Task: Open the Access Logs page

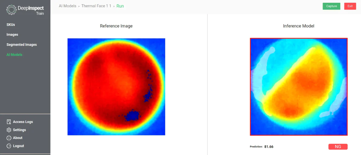Action: pos(23,122)
